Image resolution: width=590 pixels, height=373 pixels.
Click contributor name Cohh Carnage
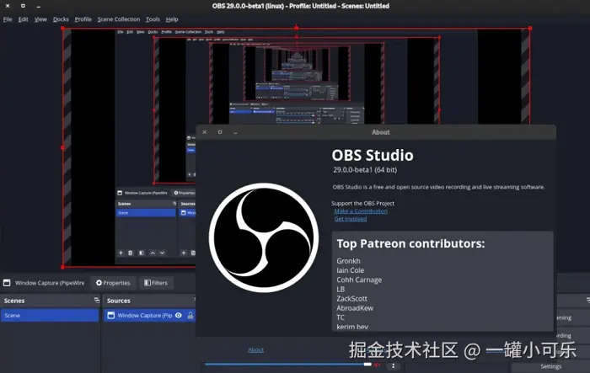click(359, 280)
